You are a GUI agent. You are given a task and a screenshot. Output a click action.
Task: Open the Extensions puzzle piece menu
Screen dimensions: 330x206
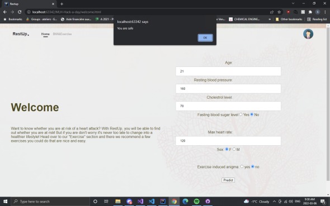pos(310,12)
